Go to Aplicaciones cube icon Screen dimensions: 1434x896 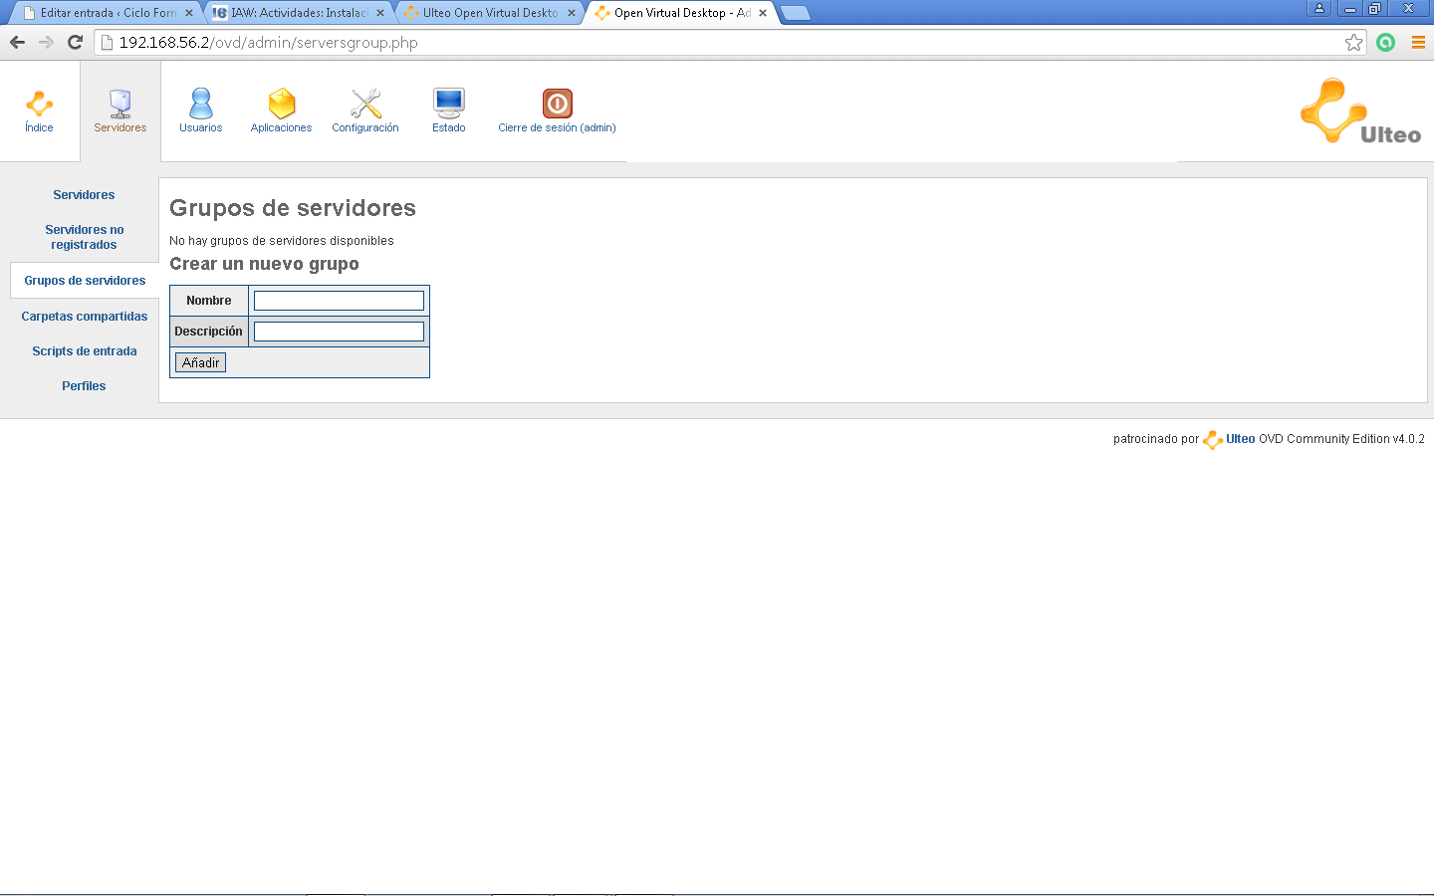[281, 104]
